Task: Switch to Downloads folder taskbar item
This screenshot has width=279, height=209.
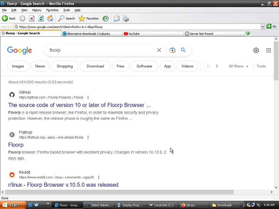Action: tap(225, 205)
